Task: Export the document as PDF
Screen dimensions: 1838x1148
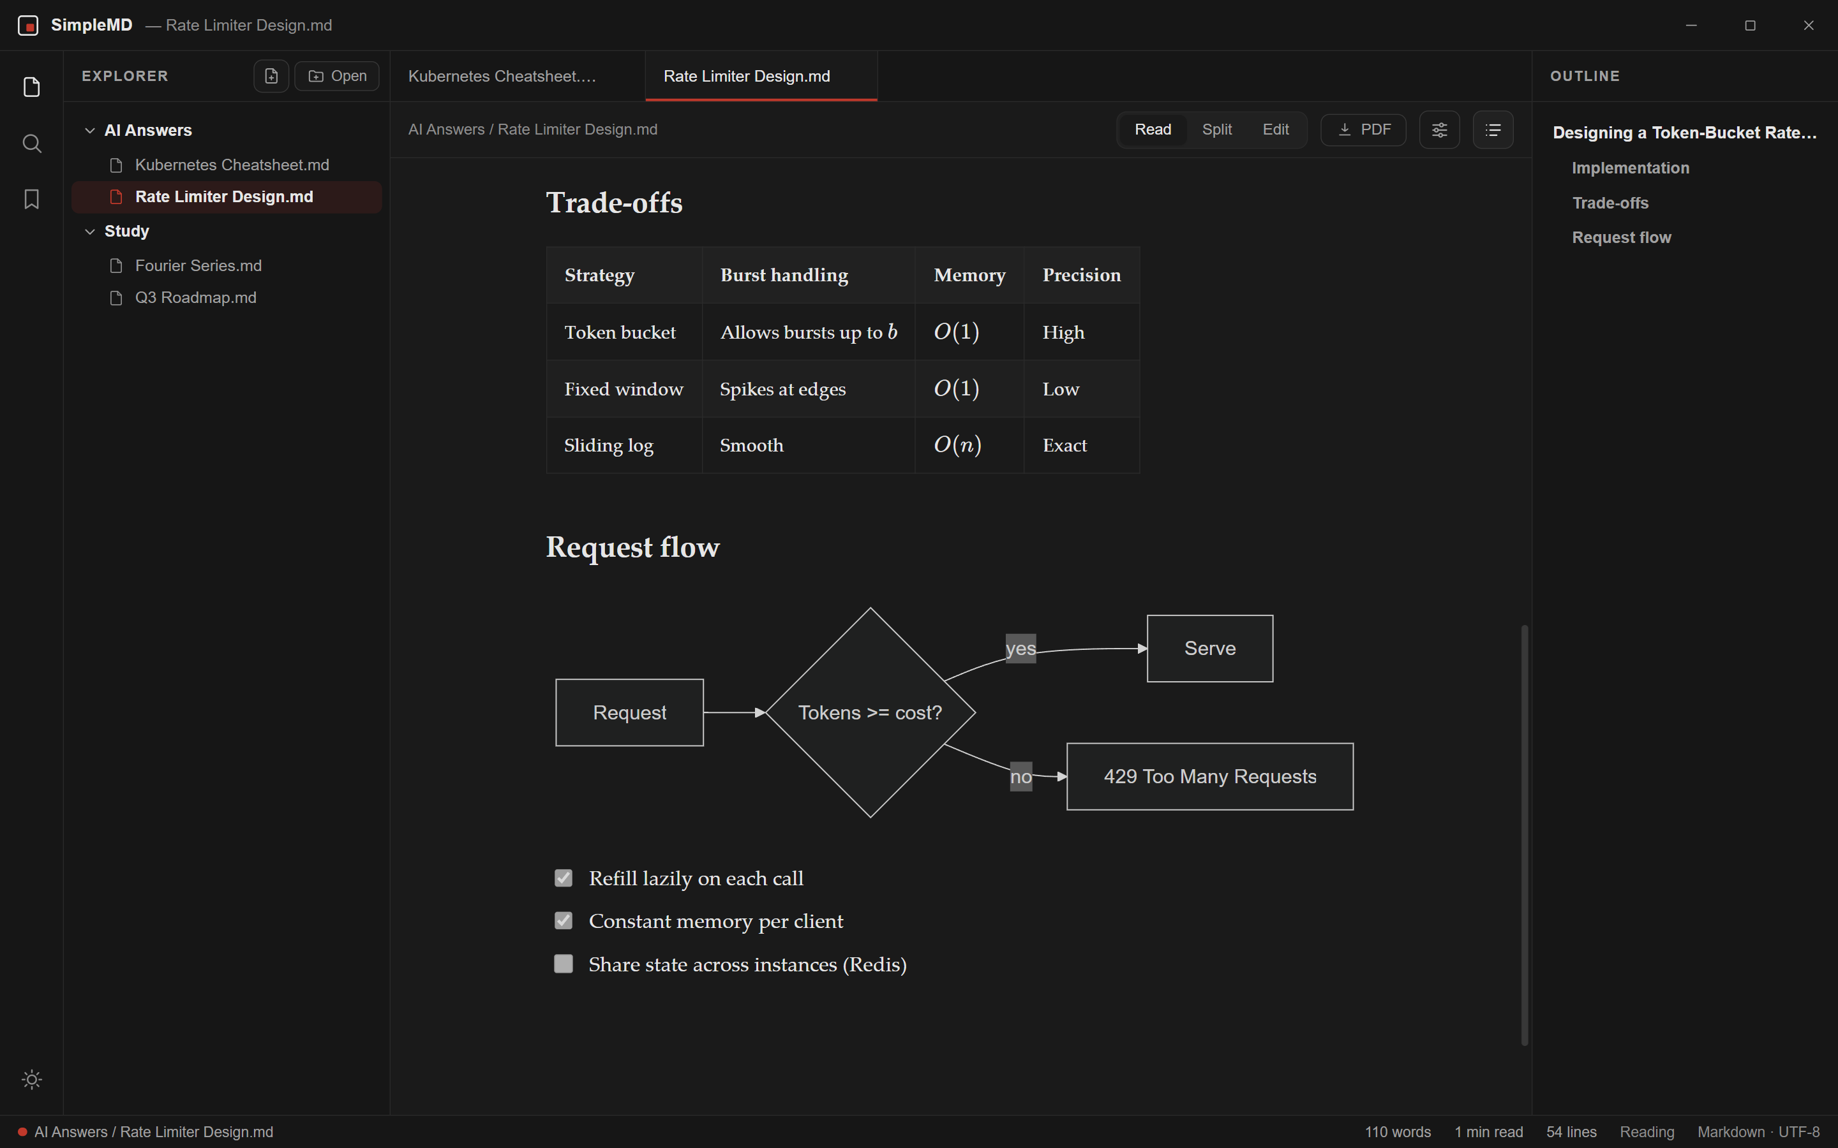Action: (1363, 130)
